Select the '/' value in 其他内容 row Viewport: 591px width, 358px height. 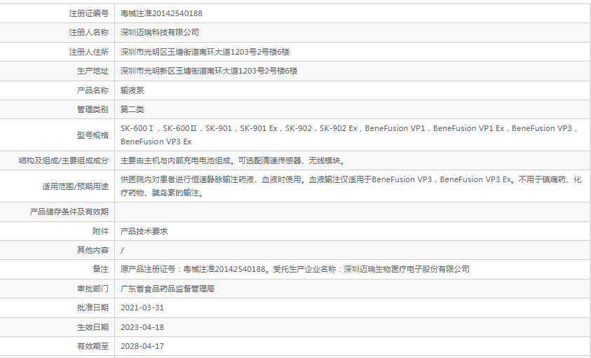tap(122, 251)
